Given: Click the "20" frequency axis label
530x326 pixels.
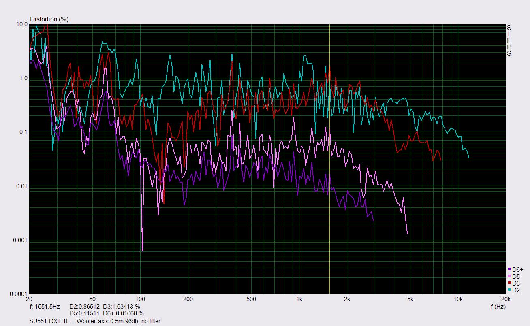Looking at the screenshot, I should [29, 299].
